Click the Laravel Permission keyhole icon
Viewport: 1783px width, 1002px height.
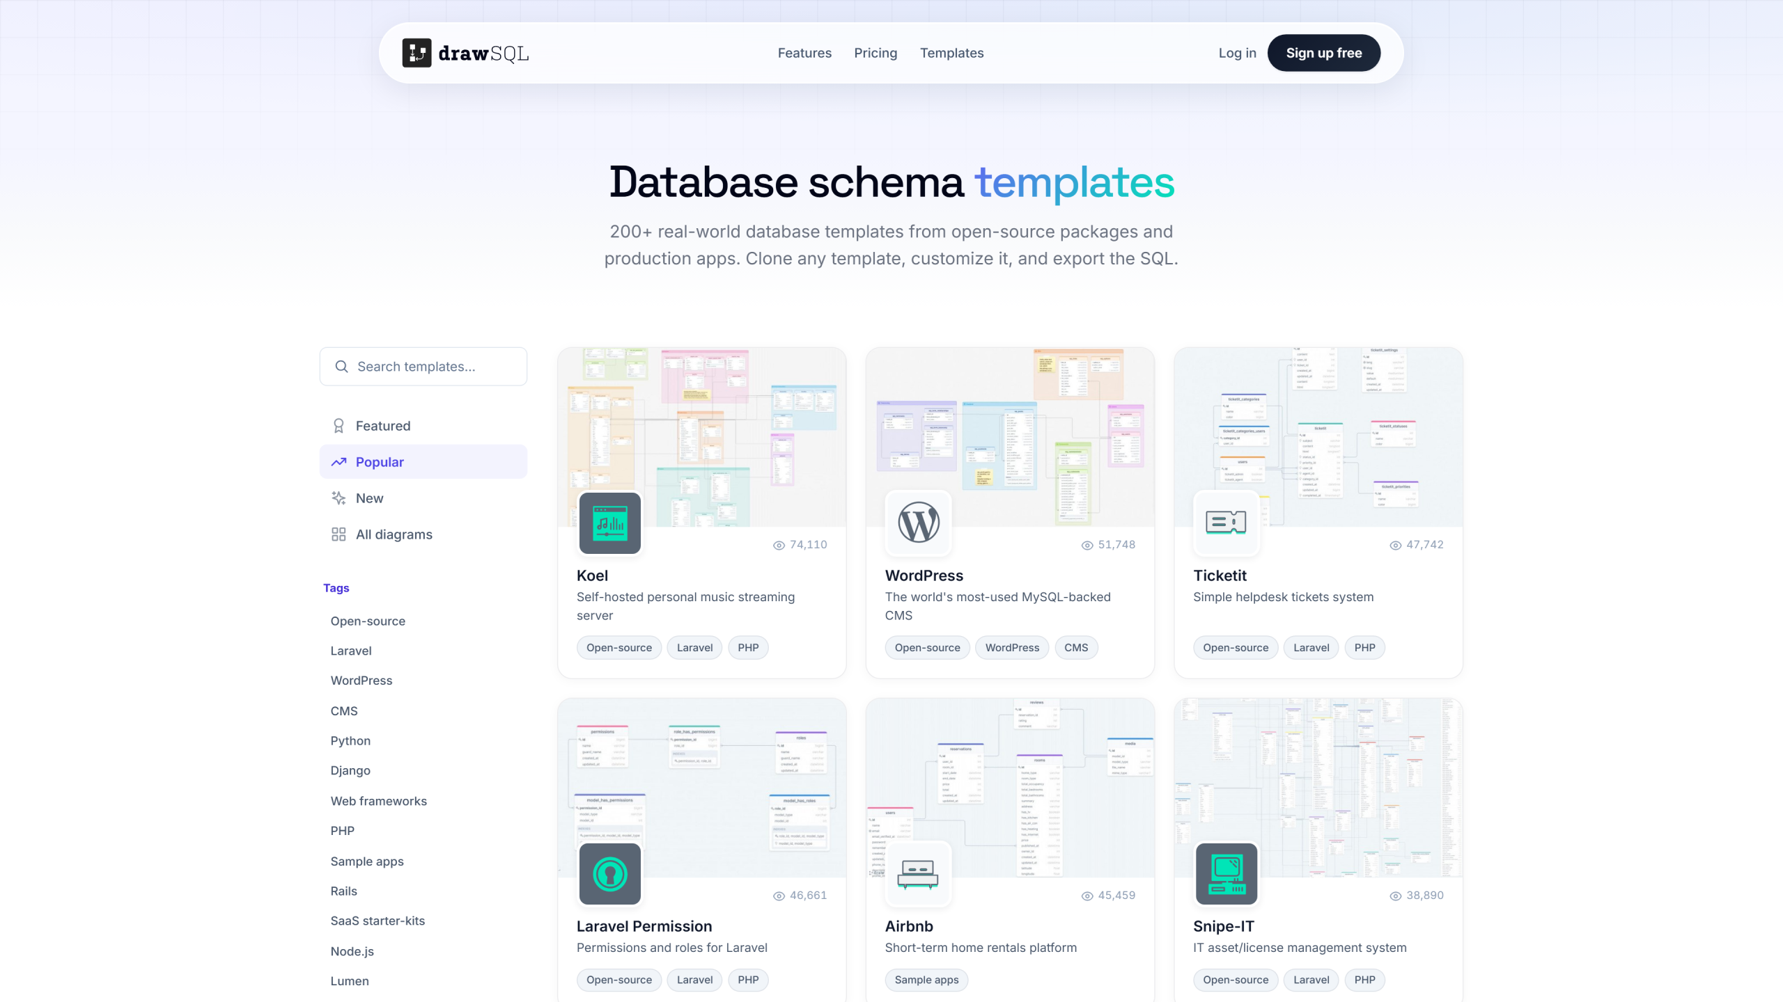610,874
